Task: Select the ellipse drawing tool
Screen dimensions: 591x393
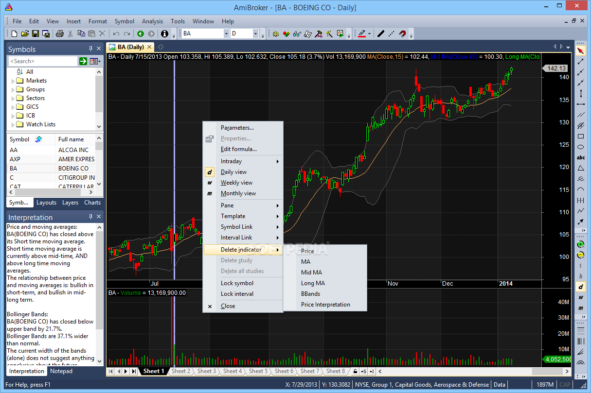Action: point(580,147)
